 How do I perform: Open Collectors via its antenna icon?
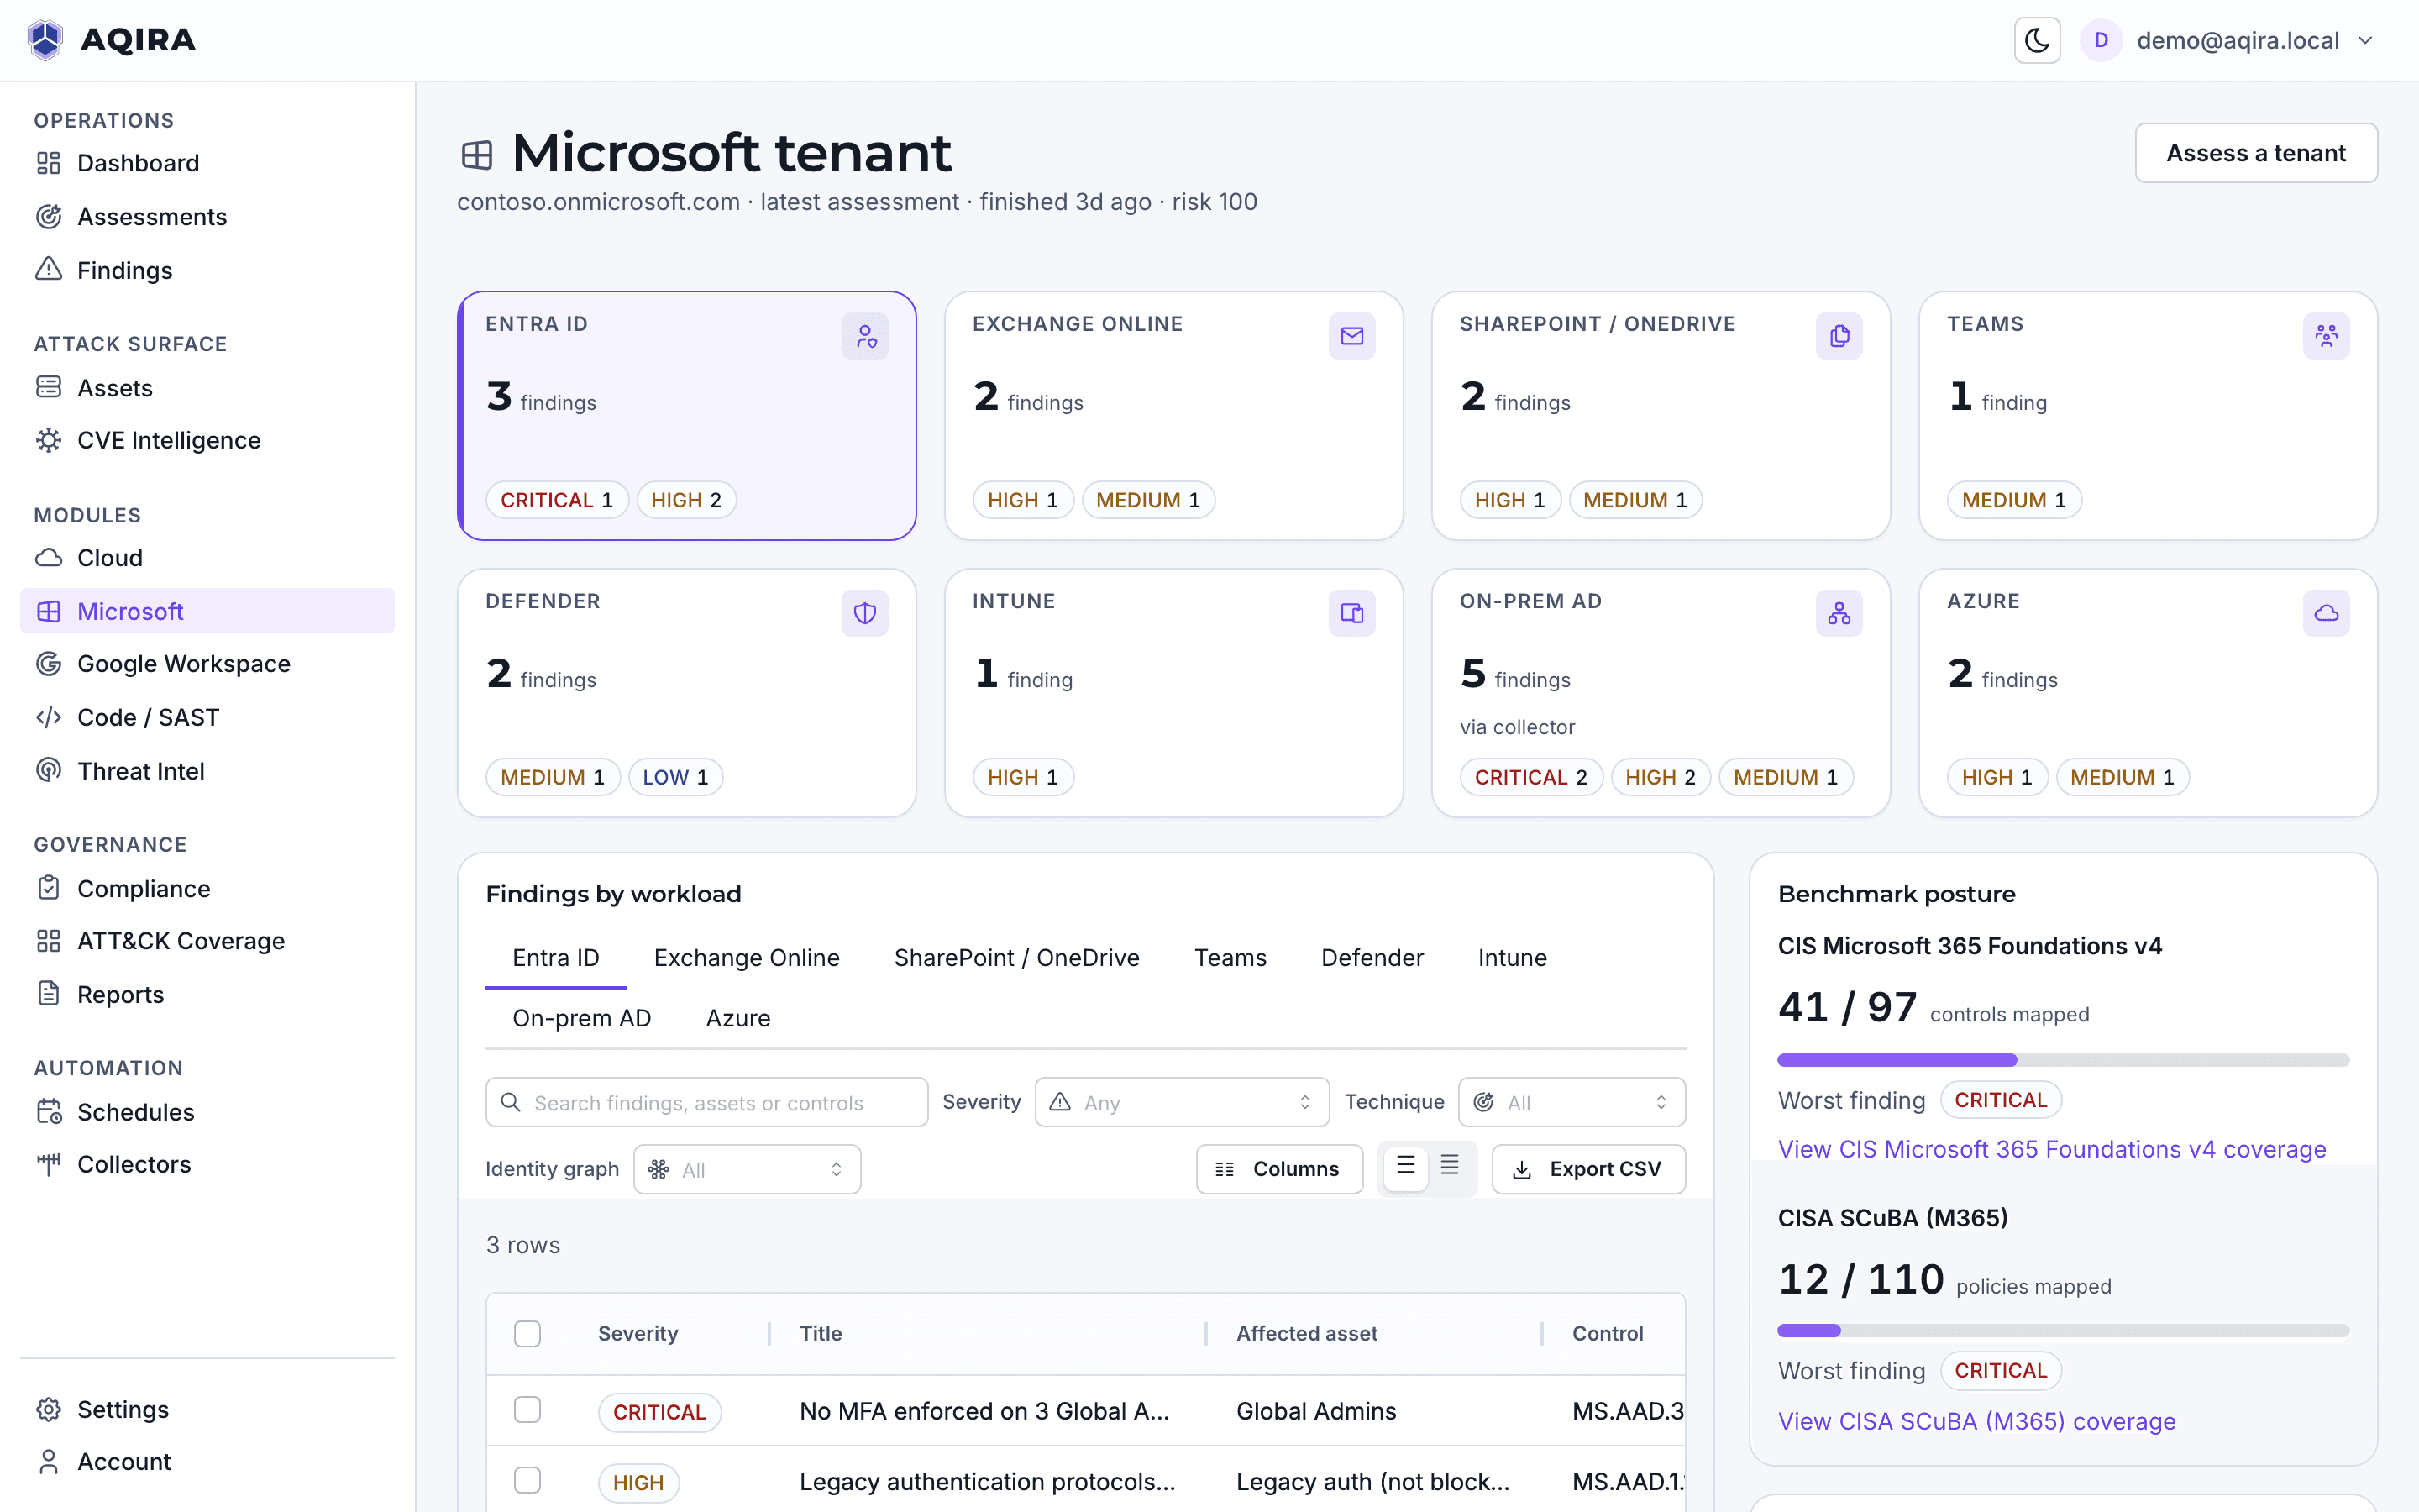click(x=48, y=1164)
